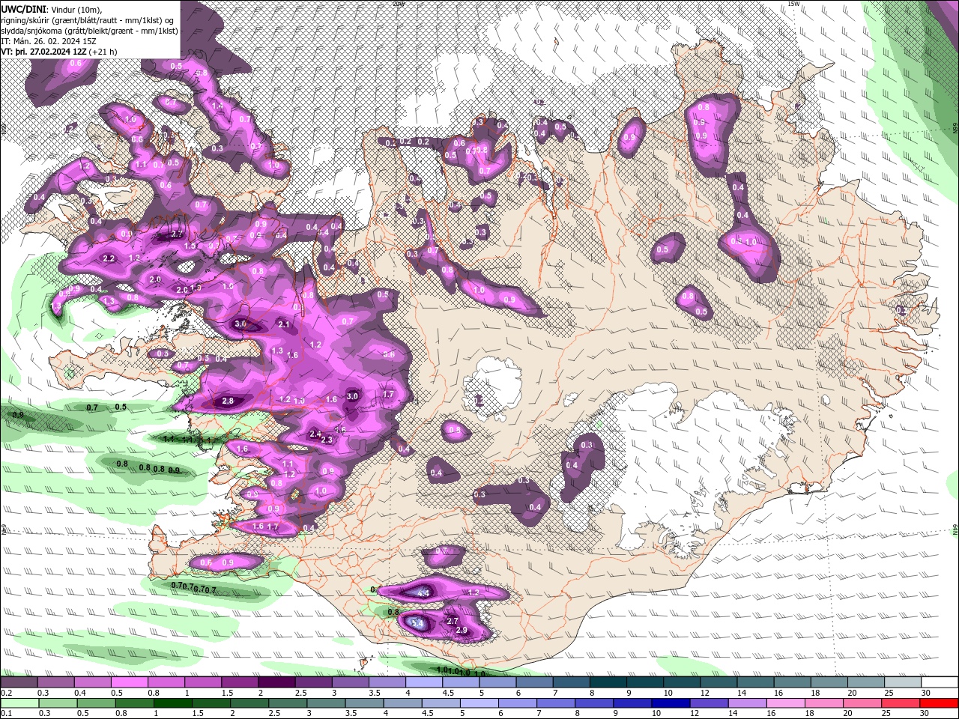Viewport: 959px width, 719px height.
Task: Click the '2.9' value on the south coast
Action: pyautogui.click(x=462, y=631)
